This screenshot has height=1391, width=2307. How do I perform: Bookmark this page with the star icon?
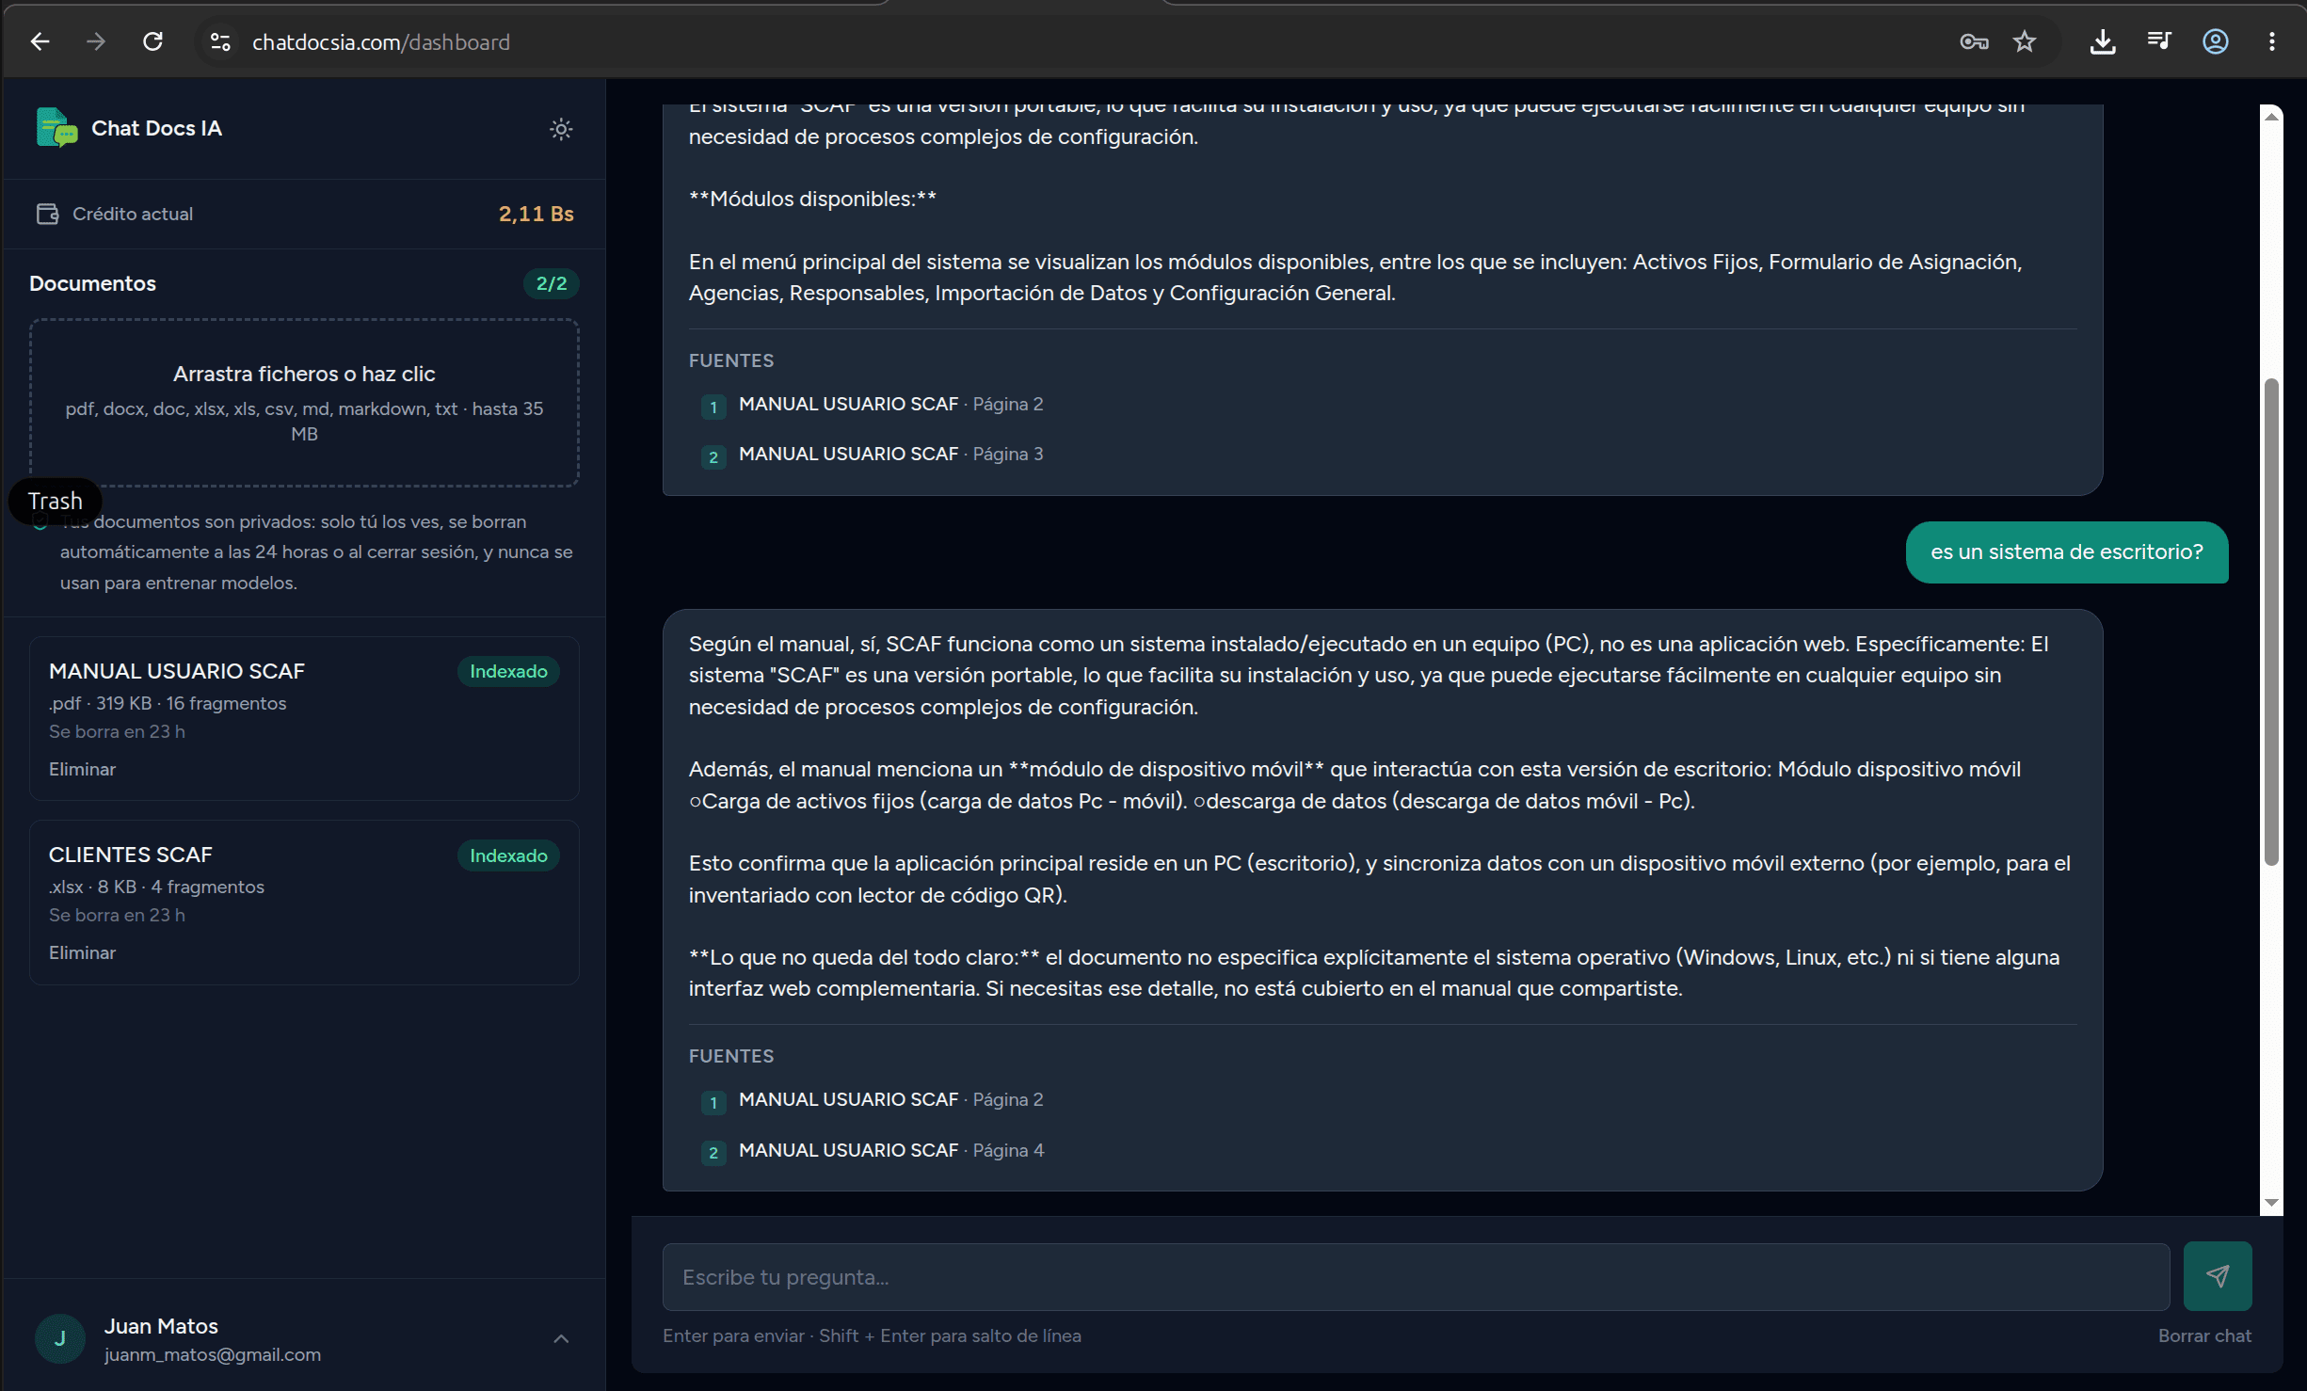pos(2025,41)
